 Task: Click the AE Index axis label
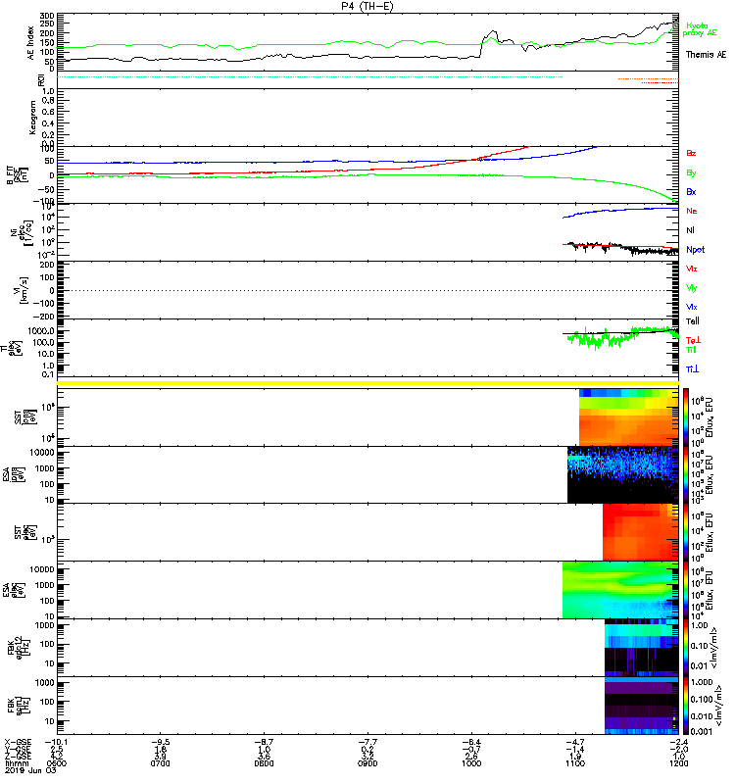(x=31, y=43)
